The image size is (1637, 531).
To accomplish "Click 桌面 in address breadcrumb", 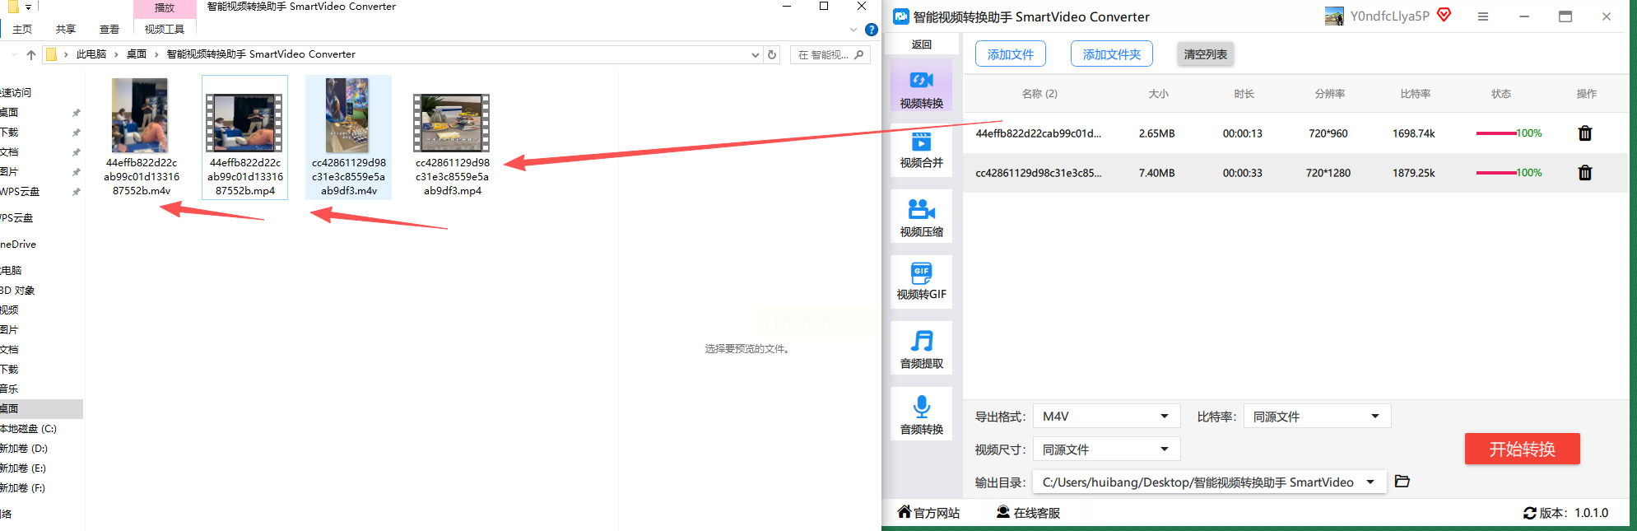I will pyautogui.click(x=137, y=54).
